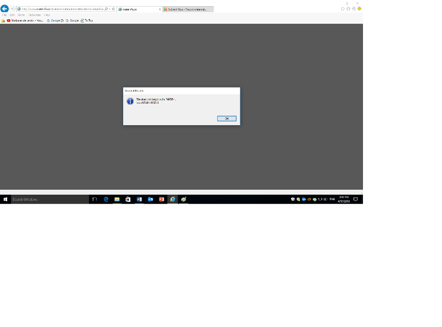This screenshot has width=442, height=327.
Task: Click OK in the Acrobat Reader dialog
Action: (x=227, y=119)
